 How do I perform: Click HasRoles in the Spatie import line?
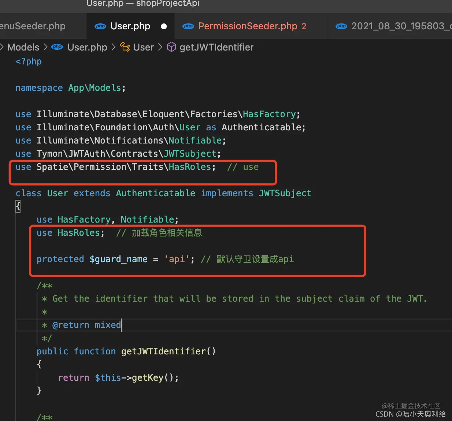coord(190,167)
